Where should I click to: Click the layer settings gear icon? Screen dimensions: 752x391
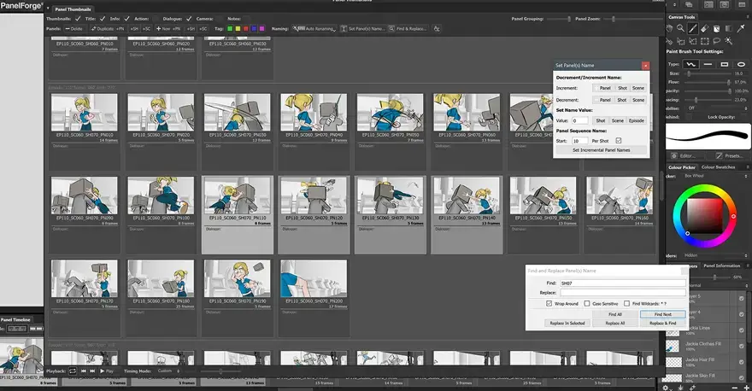(x=666, y=388)
